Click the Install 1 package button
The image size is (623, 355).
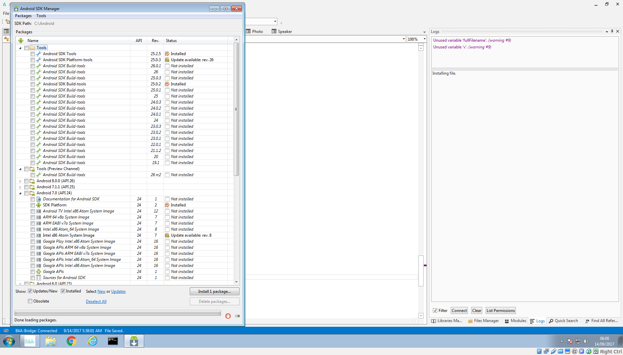pyautogui.click(x=214, y=291)
